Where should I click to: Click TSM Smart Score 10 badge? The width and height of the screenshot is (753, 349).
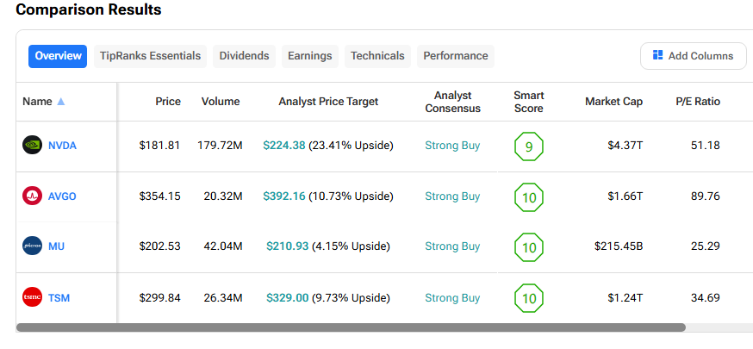coord(528,298)
